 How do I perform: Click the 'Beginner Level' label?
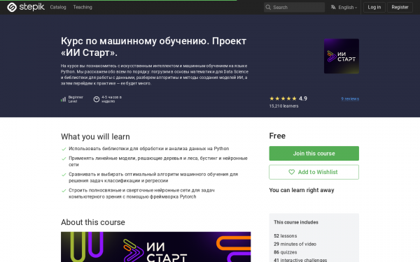tap(76, 99)
